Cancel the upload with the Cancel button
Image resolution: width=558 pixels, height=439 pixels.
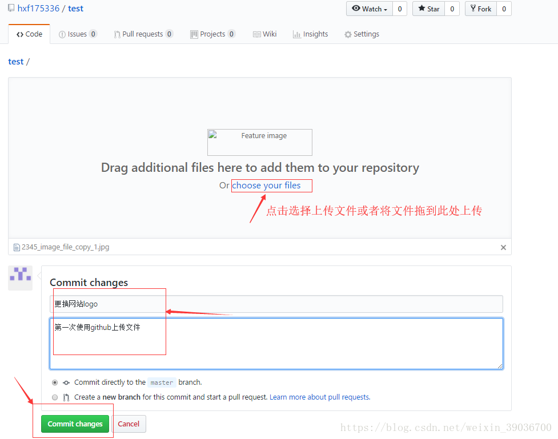[129, 424]
